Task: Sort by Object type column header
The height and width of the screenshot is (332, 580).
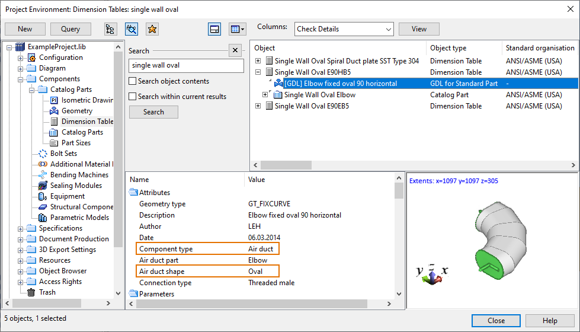Action: [448, 48]
